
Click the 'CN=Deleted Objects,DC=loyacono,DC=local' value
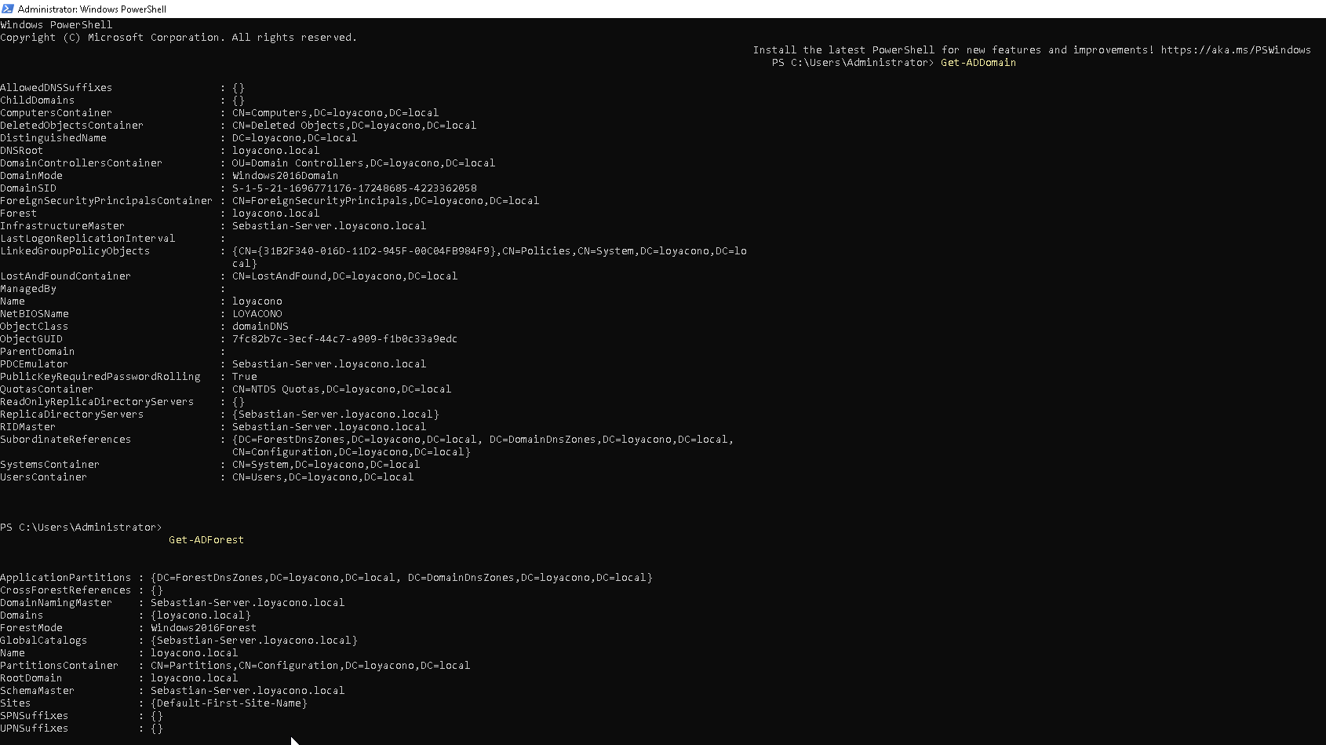pos(354,126)
